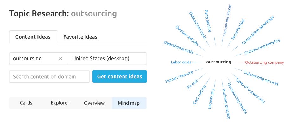Switch to the Cards view

pos(26,103)
